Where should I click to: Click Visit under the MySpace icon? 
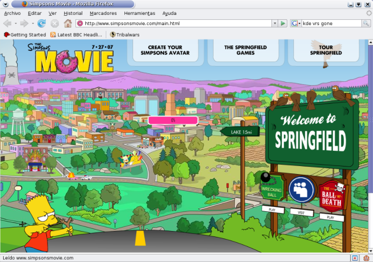click(x=302, y=212)
